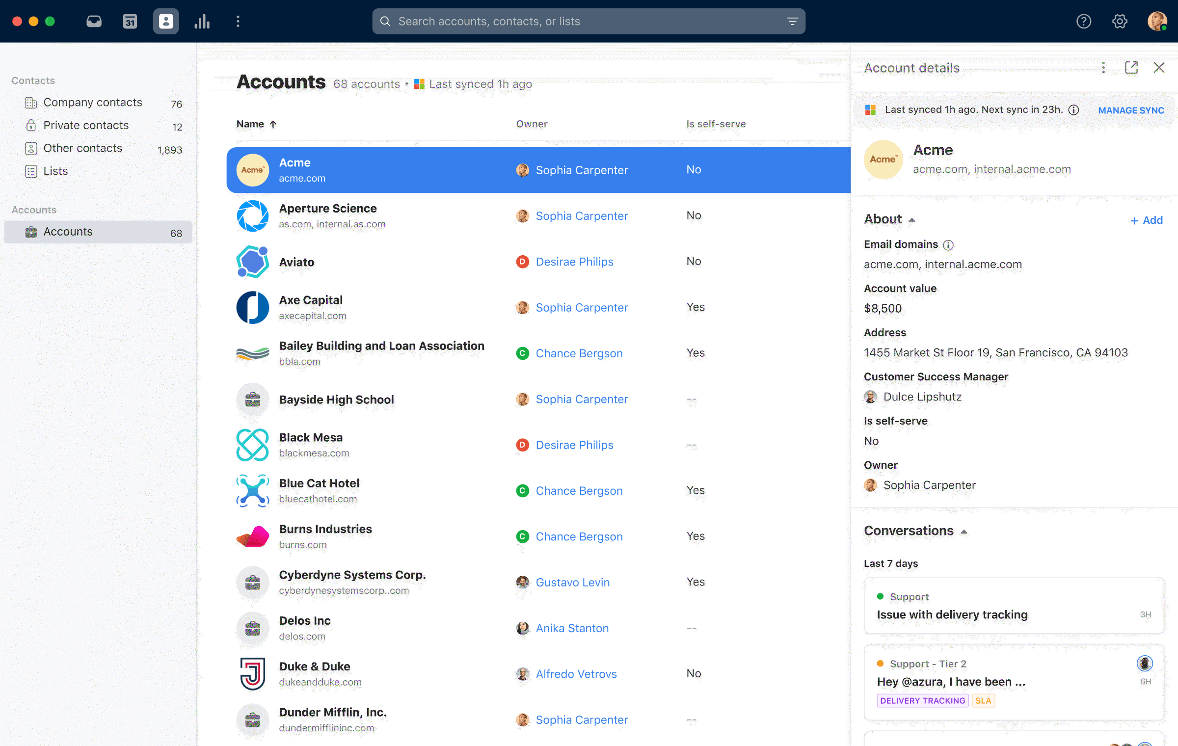The height and width of the screenshot is (746, 1178).
Task: Open the top bar three-dot overflow menu
Action: [x=238, y=21]
